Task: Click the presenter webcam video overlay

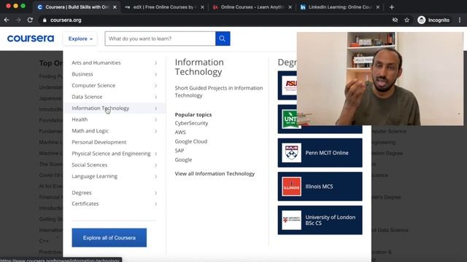Action: click(x=380, y=79)
